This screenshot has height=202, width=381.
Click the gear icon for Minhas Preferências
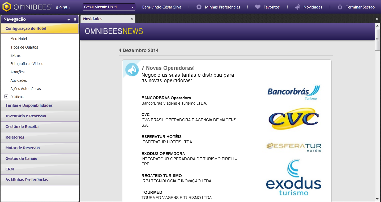click(199, 7)
